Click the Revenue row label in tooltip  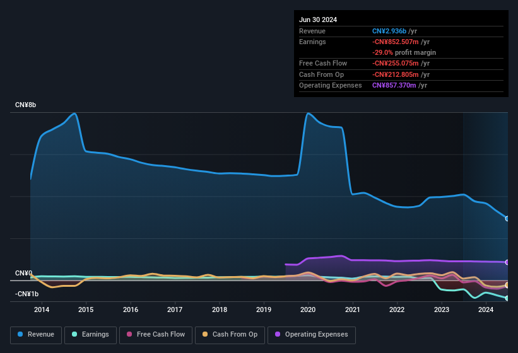pyautogui.click(x=312, y=31)
